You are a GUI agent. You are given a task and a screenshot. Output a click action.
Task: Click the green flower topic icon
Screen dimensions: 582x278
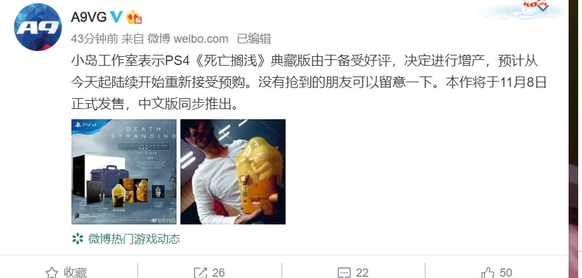pyautogui.click(x=78, y=238)
